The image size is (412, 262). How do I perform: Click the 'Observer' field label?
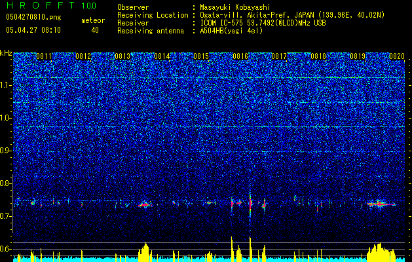click(x=133, y=7)
